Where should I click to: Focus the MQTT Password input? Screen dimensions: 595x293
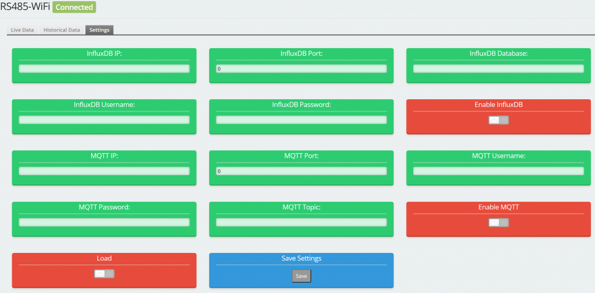tap(104, 222)
